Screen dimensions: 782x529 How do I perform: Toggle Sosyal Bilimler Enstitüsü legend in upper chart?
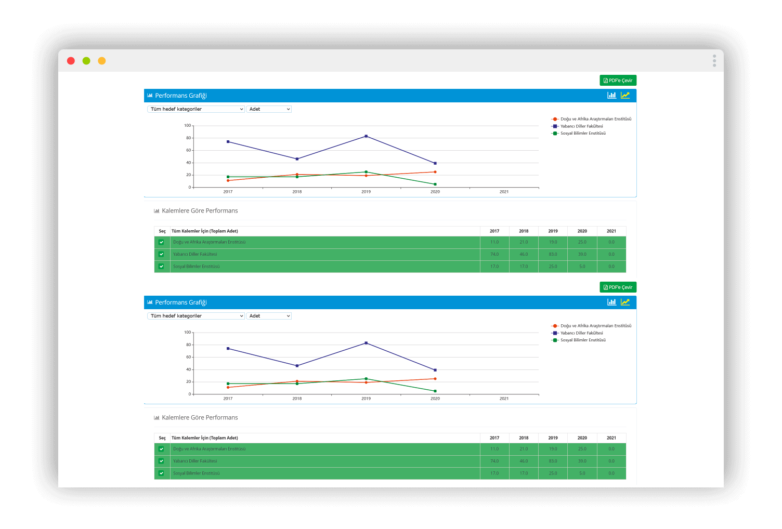click(x=578, y=134)
